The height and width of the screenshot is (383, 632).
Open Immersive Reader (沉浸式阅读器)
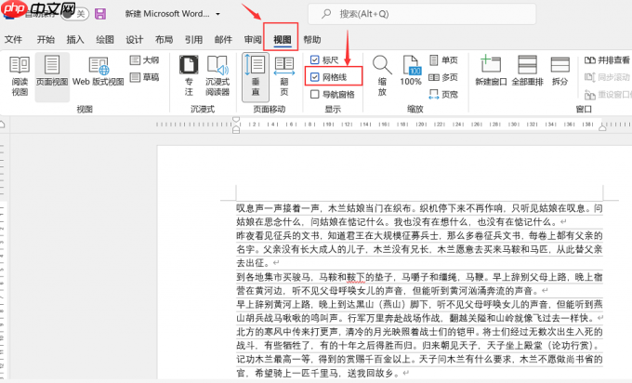point(217,76)
